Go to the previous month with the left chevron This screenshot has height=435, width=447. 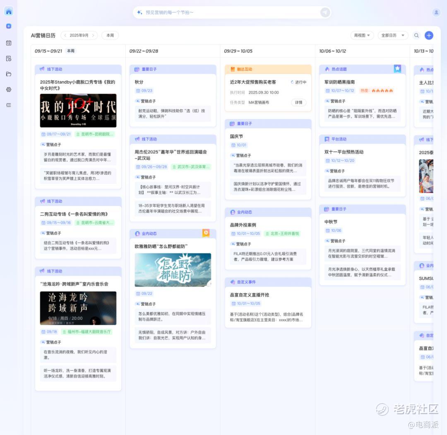(x=65, y=35)
